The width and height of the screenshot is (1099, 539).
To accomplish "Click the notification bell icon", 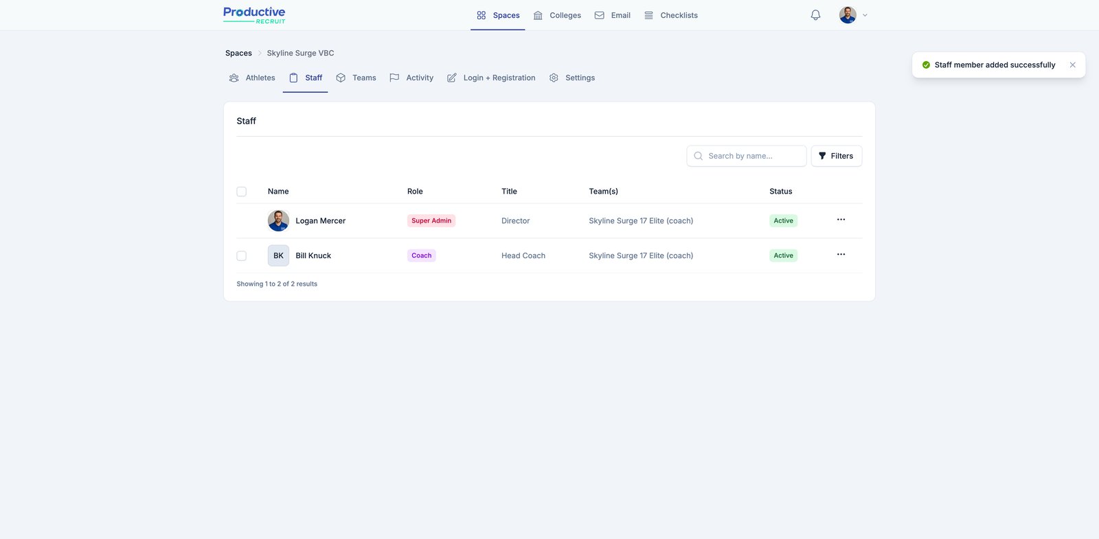I will 815,15.
